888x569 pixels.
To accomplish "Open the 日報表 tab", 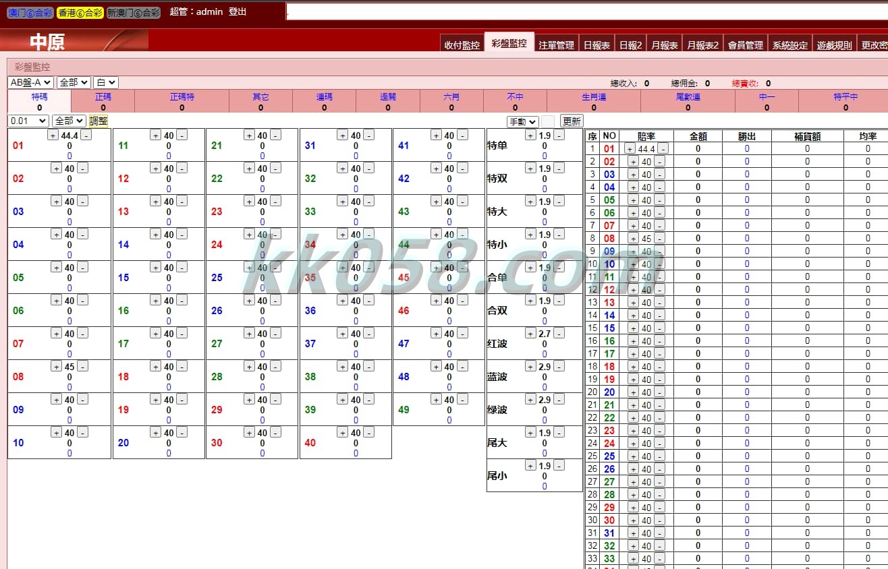I will (596, 45).
